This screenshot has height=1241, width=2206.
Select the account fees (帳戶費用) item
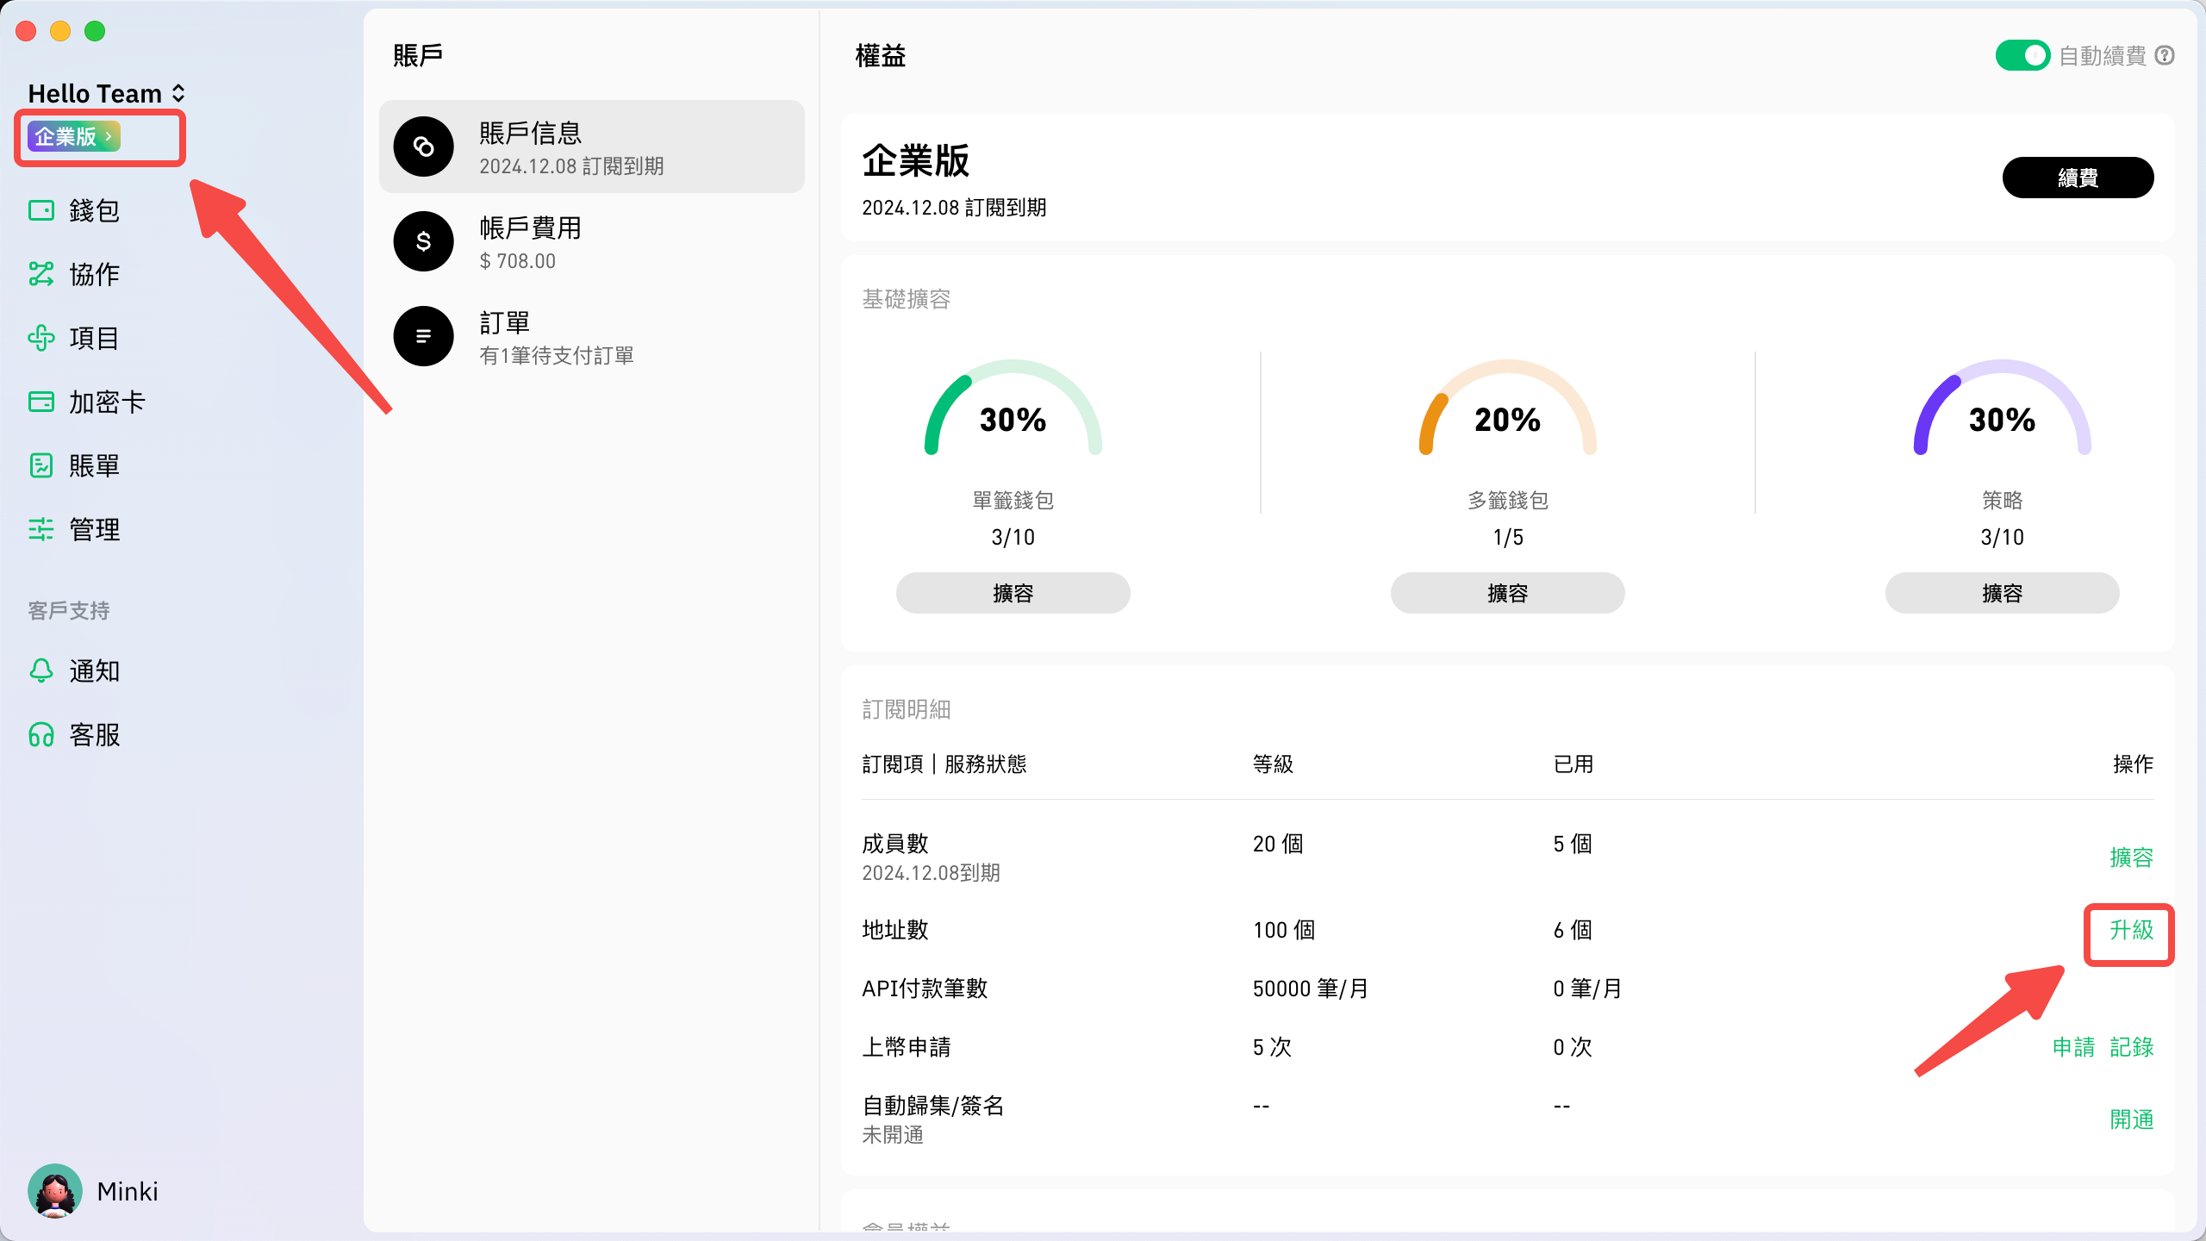[591, 241]
